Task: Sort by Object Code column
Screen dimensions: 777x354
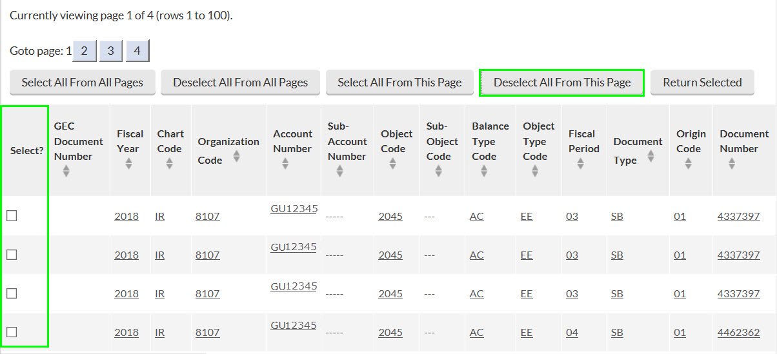Action: coord(392,163)
